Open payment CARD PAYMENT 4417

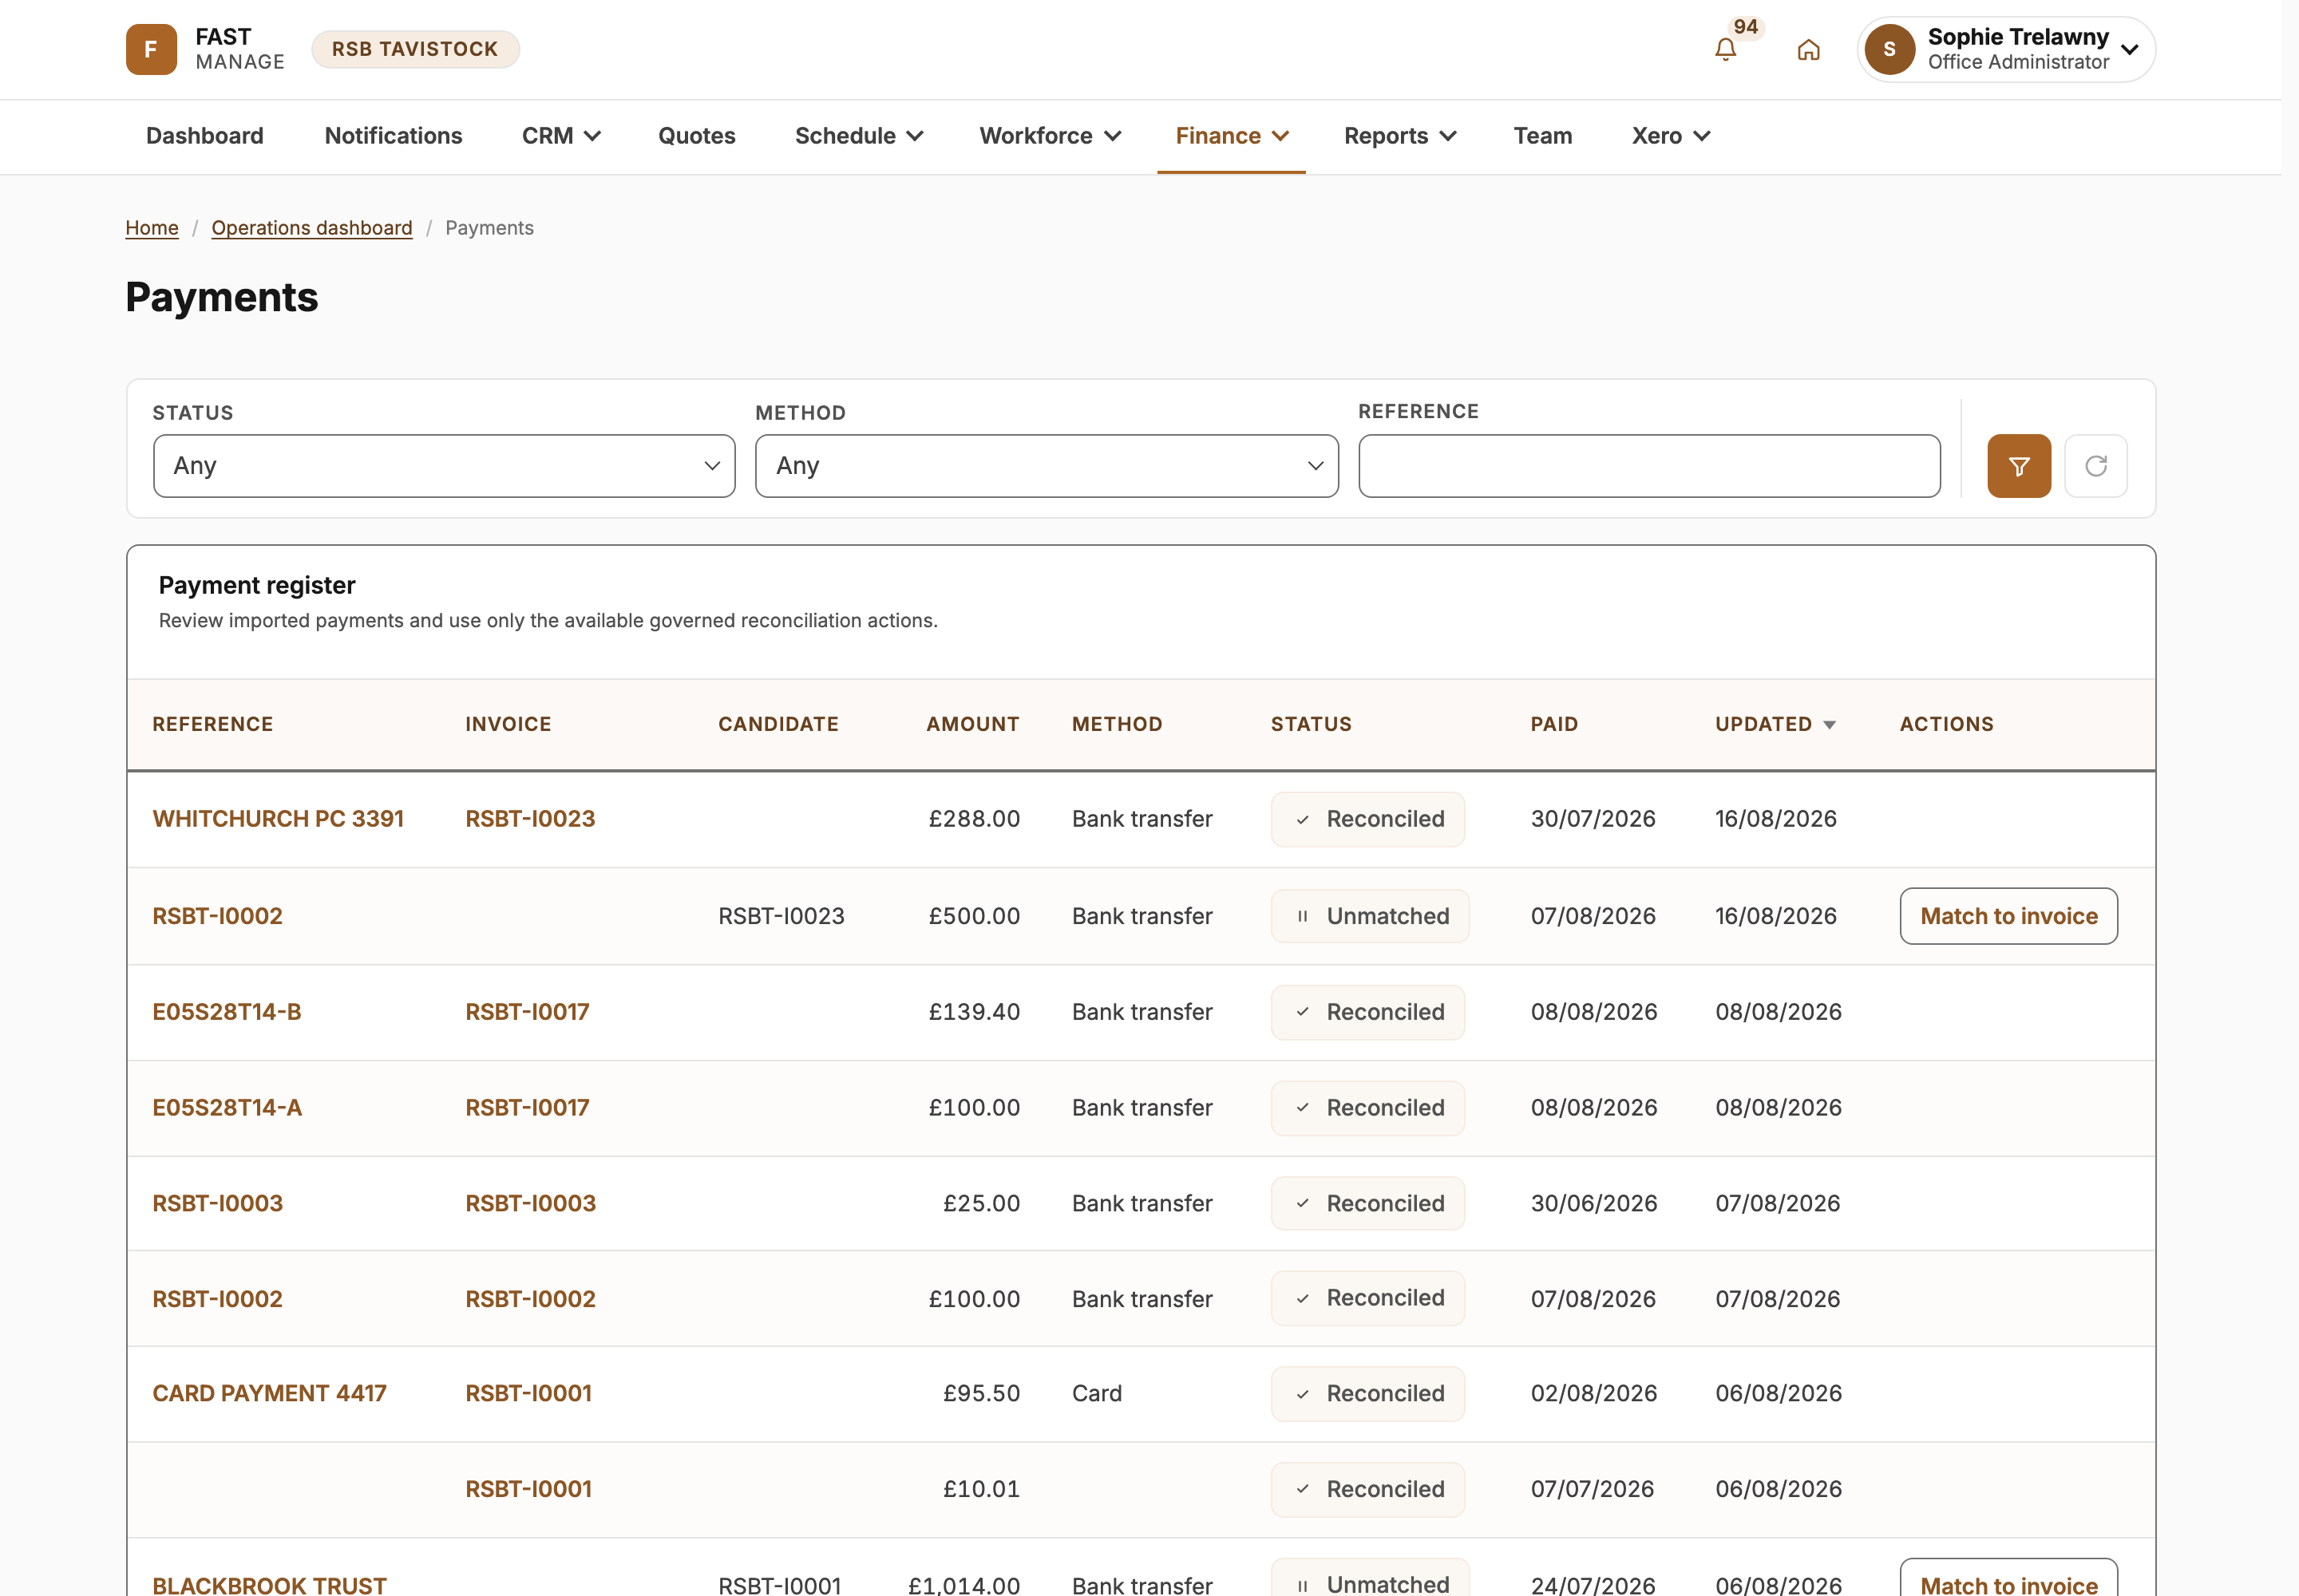(x=269, y=1394)
